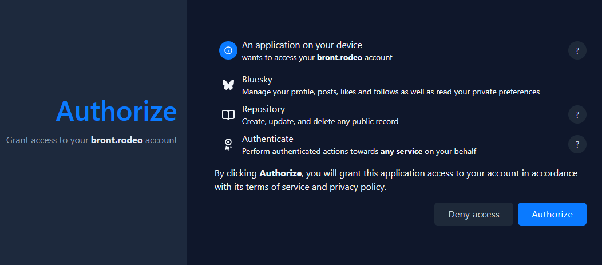The image size is (602, 265).
Task: Click bront.rodeo in the application access line
Action: (x=339, y=58)
